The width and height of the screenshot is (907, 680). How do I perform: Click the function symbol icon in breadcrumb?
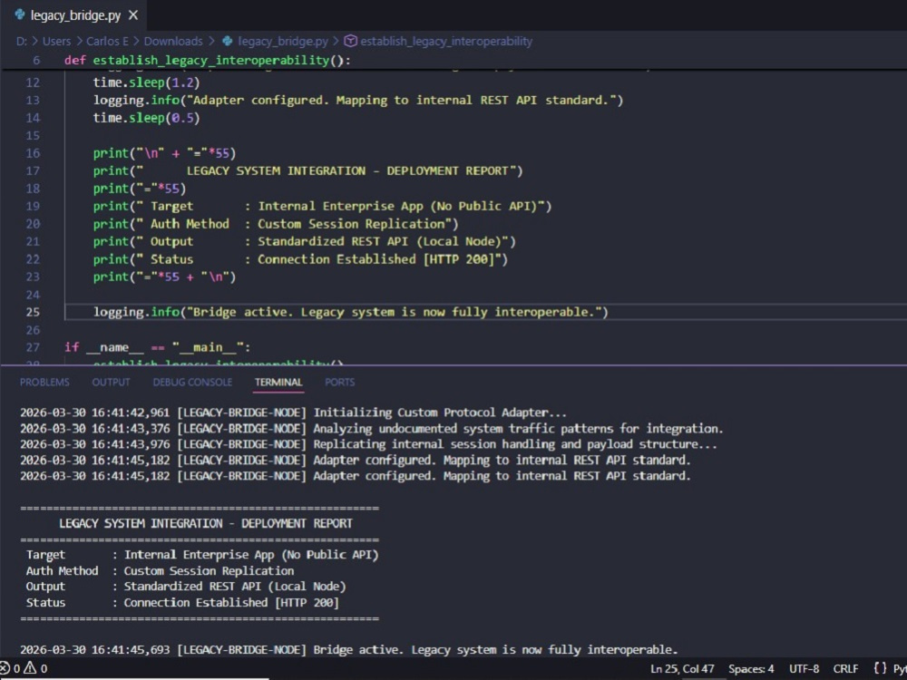click(x=350, y=41)
